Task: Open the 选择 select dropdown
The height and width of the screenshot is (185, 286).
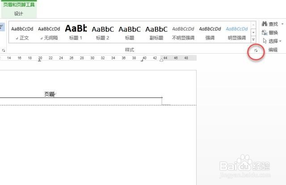Action: (x=272, y=41)
